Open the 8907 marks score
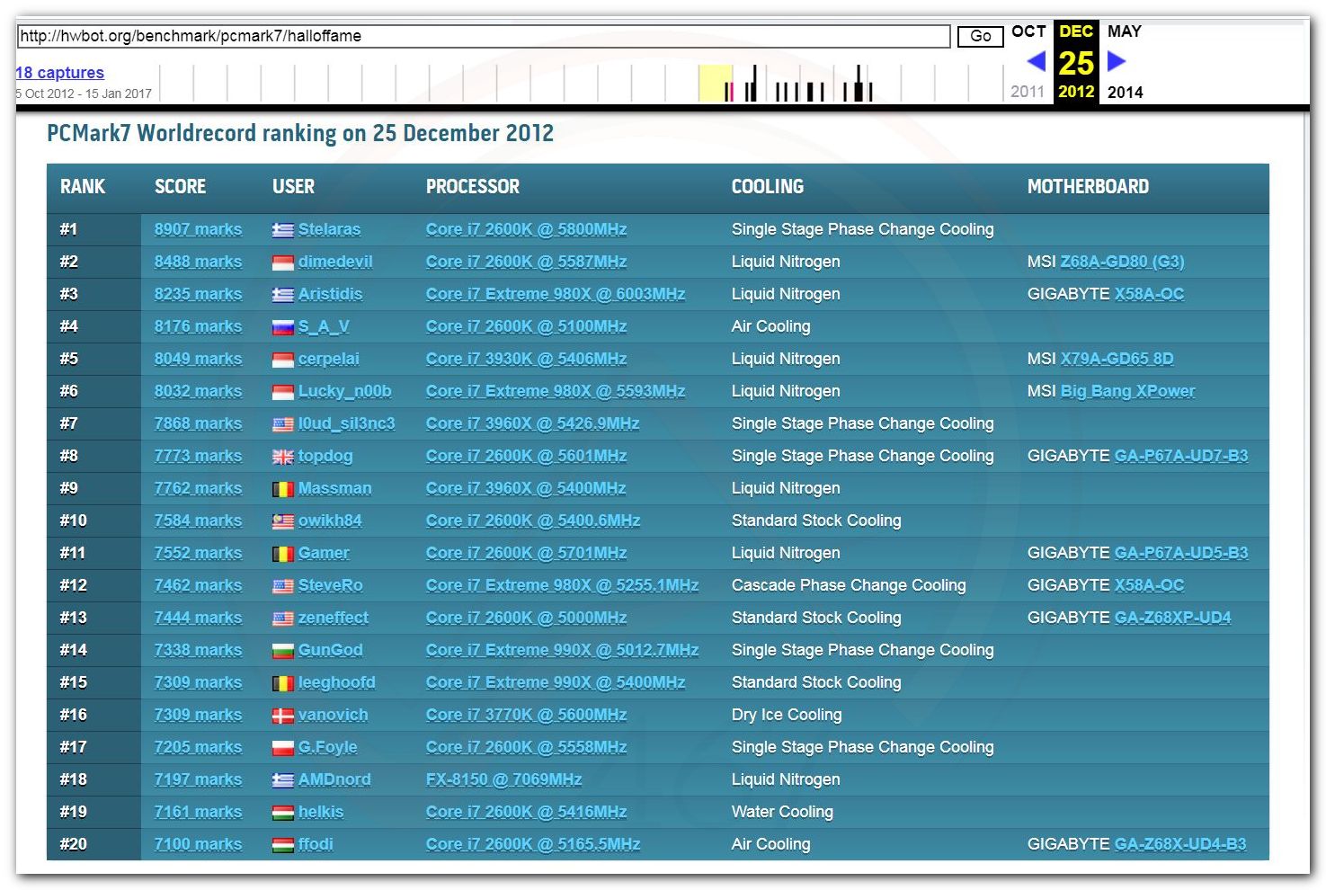This screenshot has height=890, width=1326. coord(198,229)
